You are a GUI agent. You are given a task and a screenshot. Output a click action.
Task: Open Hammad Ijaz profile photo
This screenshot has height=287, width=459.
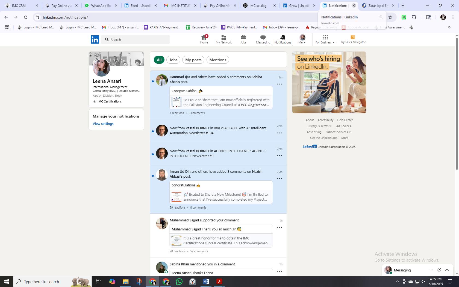(162, 80)
